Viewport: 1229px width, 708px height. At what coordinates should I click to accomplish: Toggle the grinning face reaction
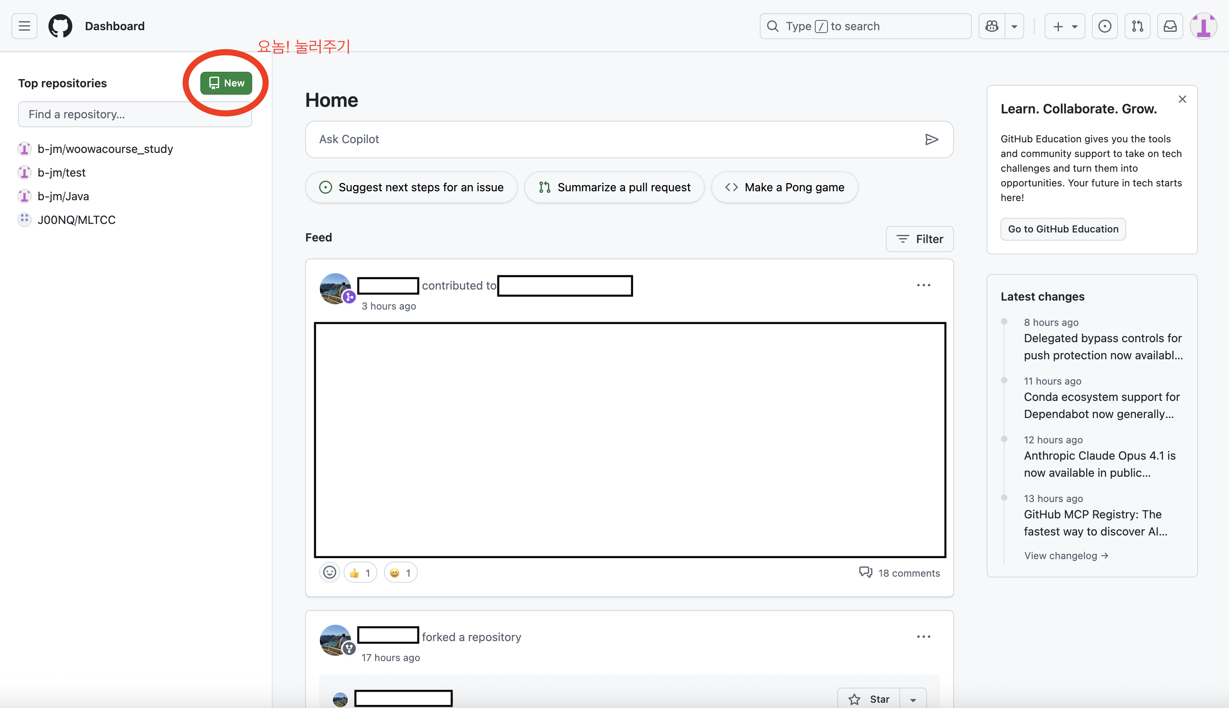click(x=400, y=573)
